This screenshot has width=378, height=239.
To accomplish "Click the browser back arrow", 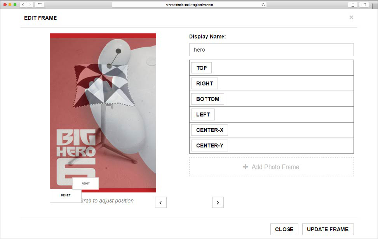I will click(23, 5).
